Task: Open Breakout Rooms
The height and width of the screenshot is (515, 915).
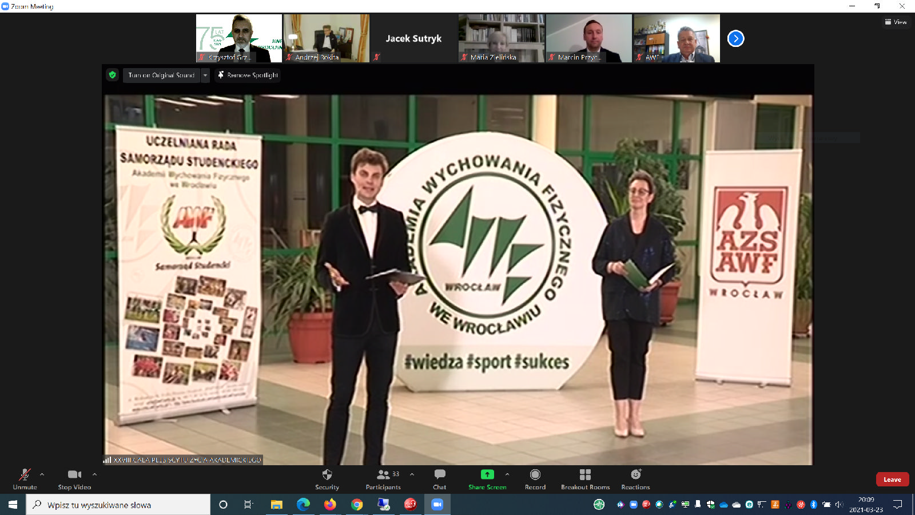Action: pyautogui.click(x=585, y=479)
